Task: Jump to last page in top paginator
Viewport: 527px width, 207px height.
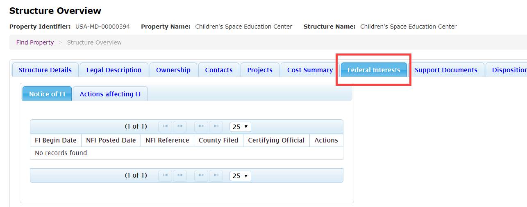Action: coord(216,127)
